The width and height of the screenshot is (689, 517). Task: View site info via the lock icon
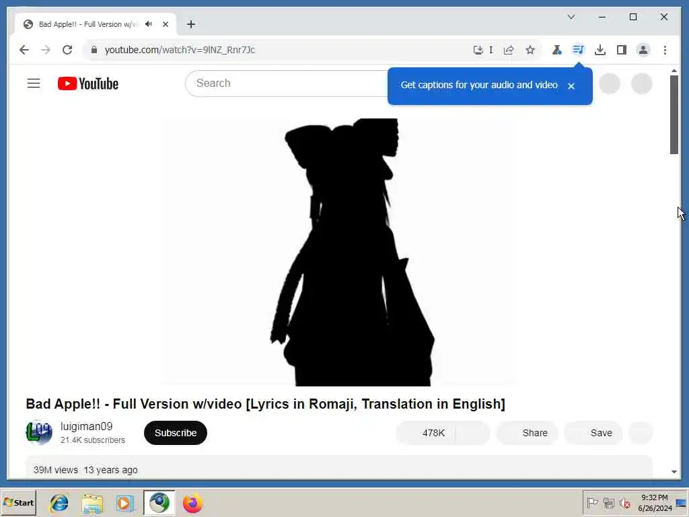click(x=94, y=50)
